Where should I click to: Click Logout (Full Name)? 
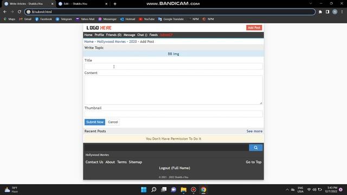tap(175, 168)
